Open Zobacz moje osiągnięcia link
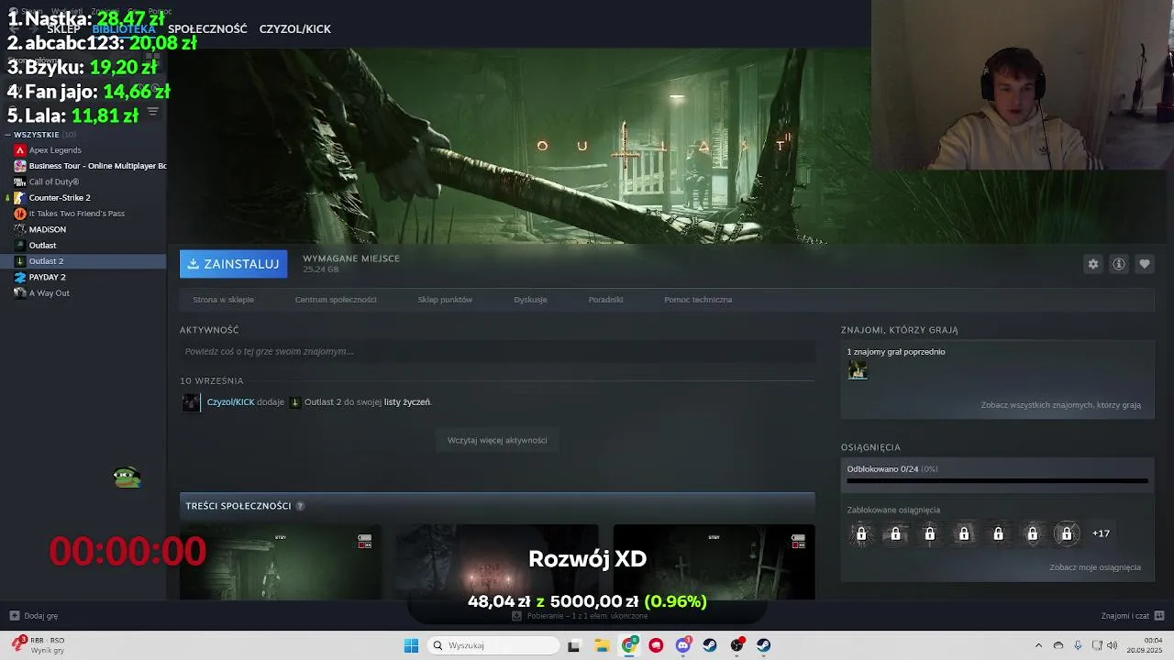The image size is (1174, 660). (1095, 567)
